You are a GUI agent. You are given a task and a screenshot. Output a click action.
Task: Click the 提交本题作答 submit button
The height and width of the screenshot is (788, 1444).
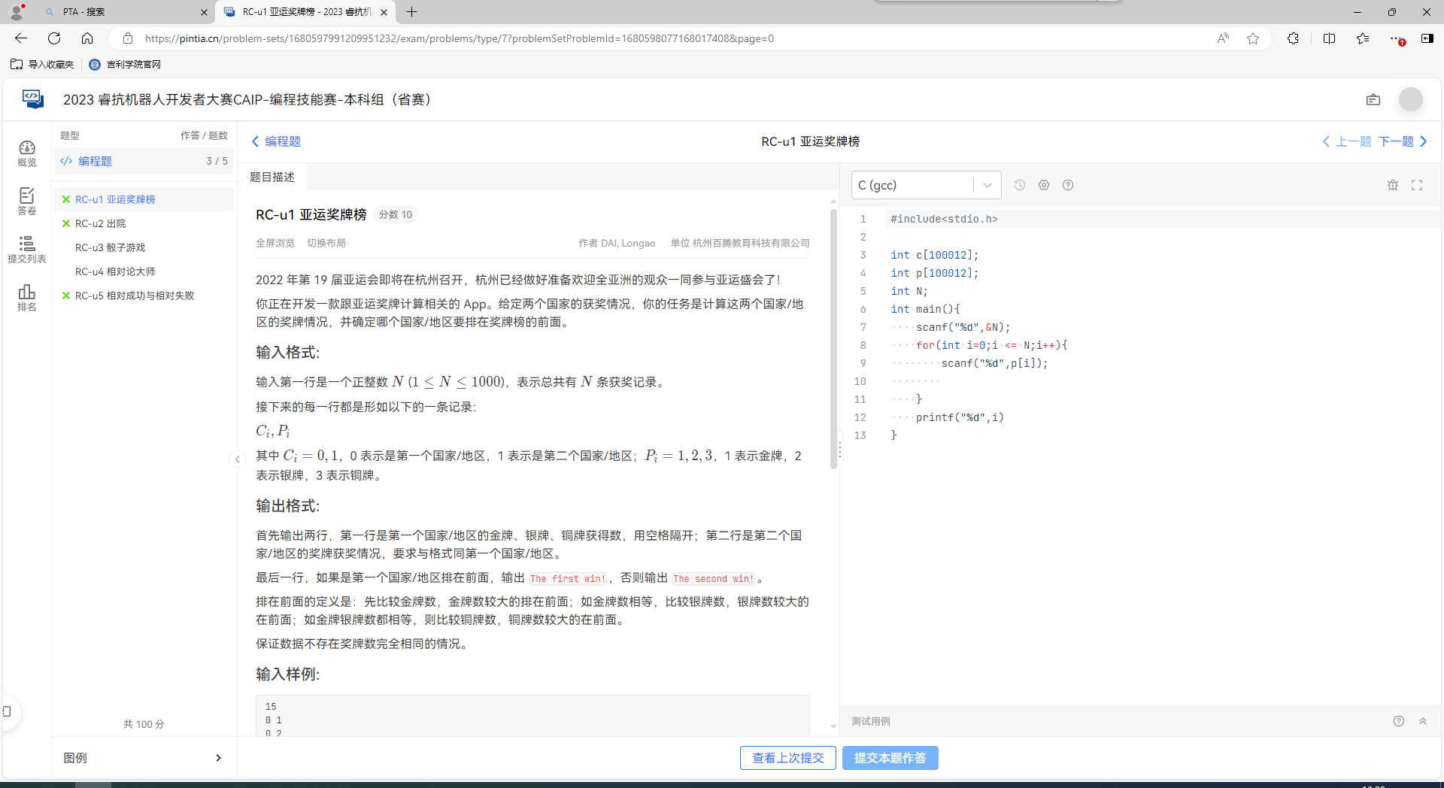[x=890, y=758]
